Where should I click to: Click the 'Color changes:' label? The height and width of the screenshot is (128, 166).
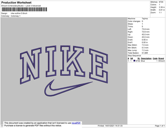point(134,21)
